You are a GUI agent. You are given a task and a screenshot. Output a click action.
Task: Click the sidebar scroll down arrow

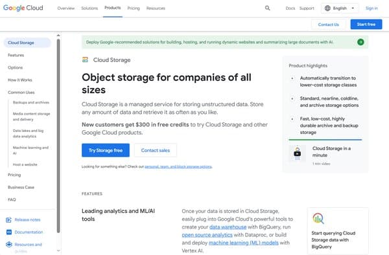[x=58, y=250]
